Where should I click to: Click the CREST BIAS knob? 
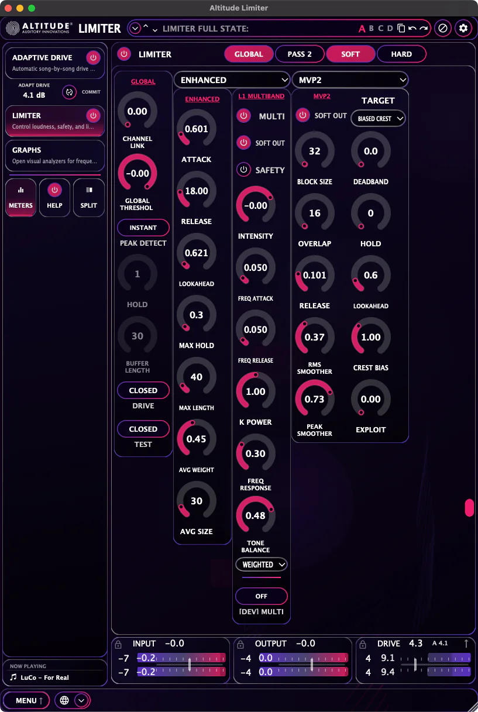pos(371,337)
